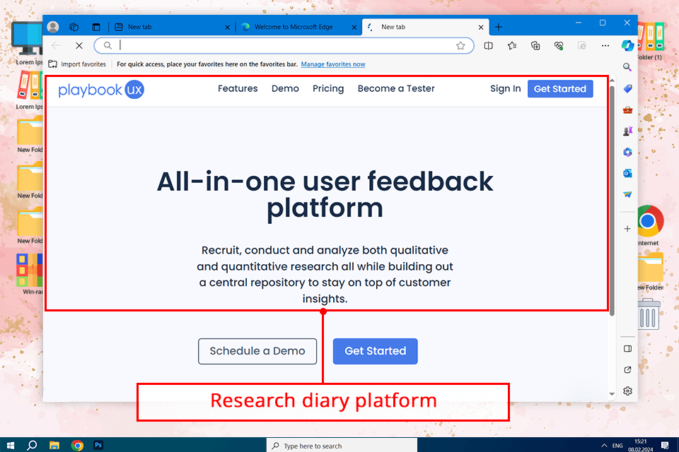The width and height of the screenshot is (679, 452).
Task: Click Type here to search box
Action: click(x=342, y=445)
